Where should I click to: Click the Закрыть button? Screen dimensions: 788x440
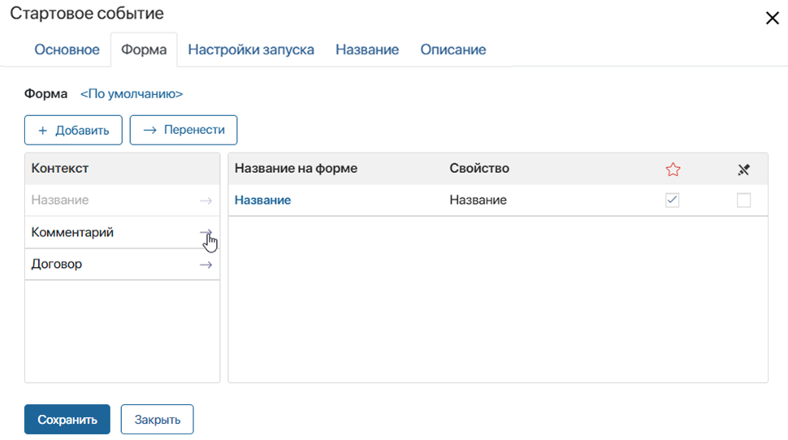[158, 420]
